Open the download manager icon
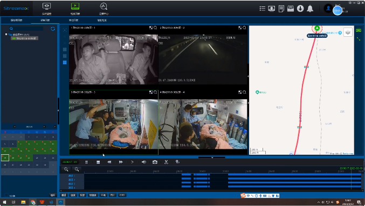The image size is (365, 206). coord(300,9)
